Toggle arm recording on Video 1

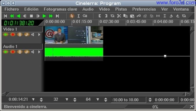click(13, 35)
